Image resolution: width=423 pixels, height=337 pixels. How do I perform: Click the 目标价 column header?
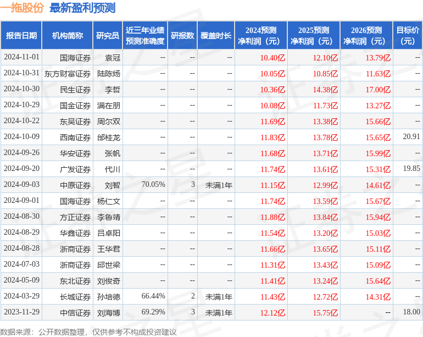coord(408,35)
